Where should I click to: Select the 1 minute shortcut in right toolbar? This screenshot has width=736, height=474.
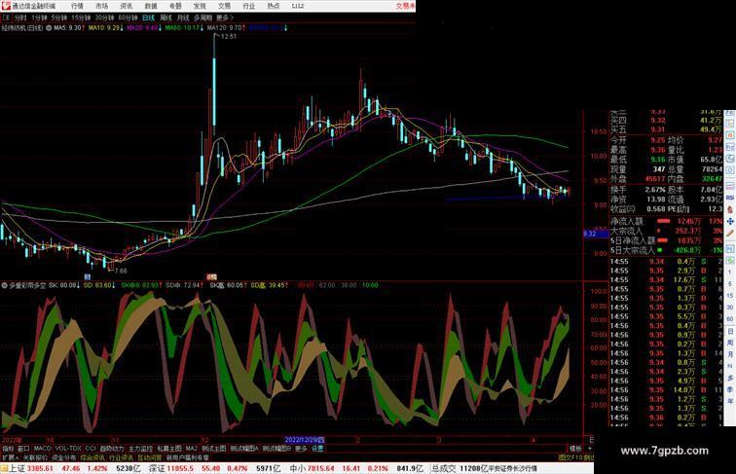[730, 273]
